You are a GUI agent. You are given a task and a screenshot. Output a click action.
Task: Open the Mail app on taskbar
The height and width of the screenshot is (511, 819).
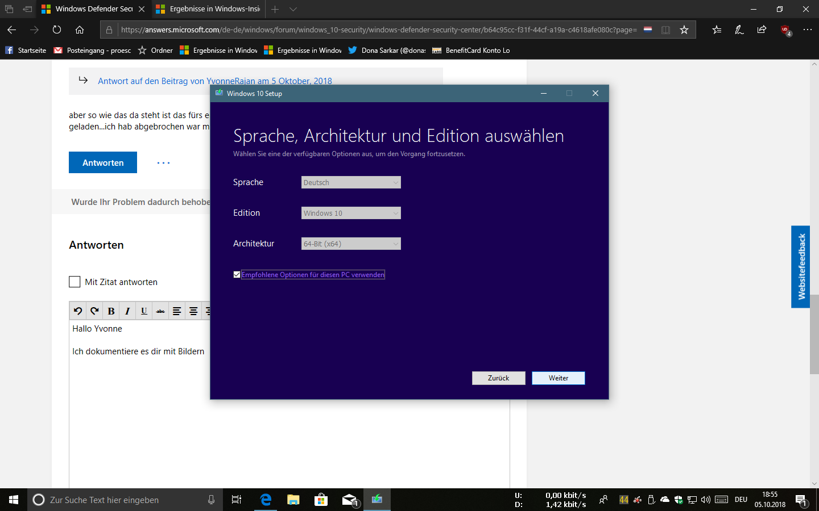click(x=349, y=500)
